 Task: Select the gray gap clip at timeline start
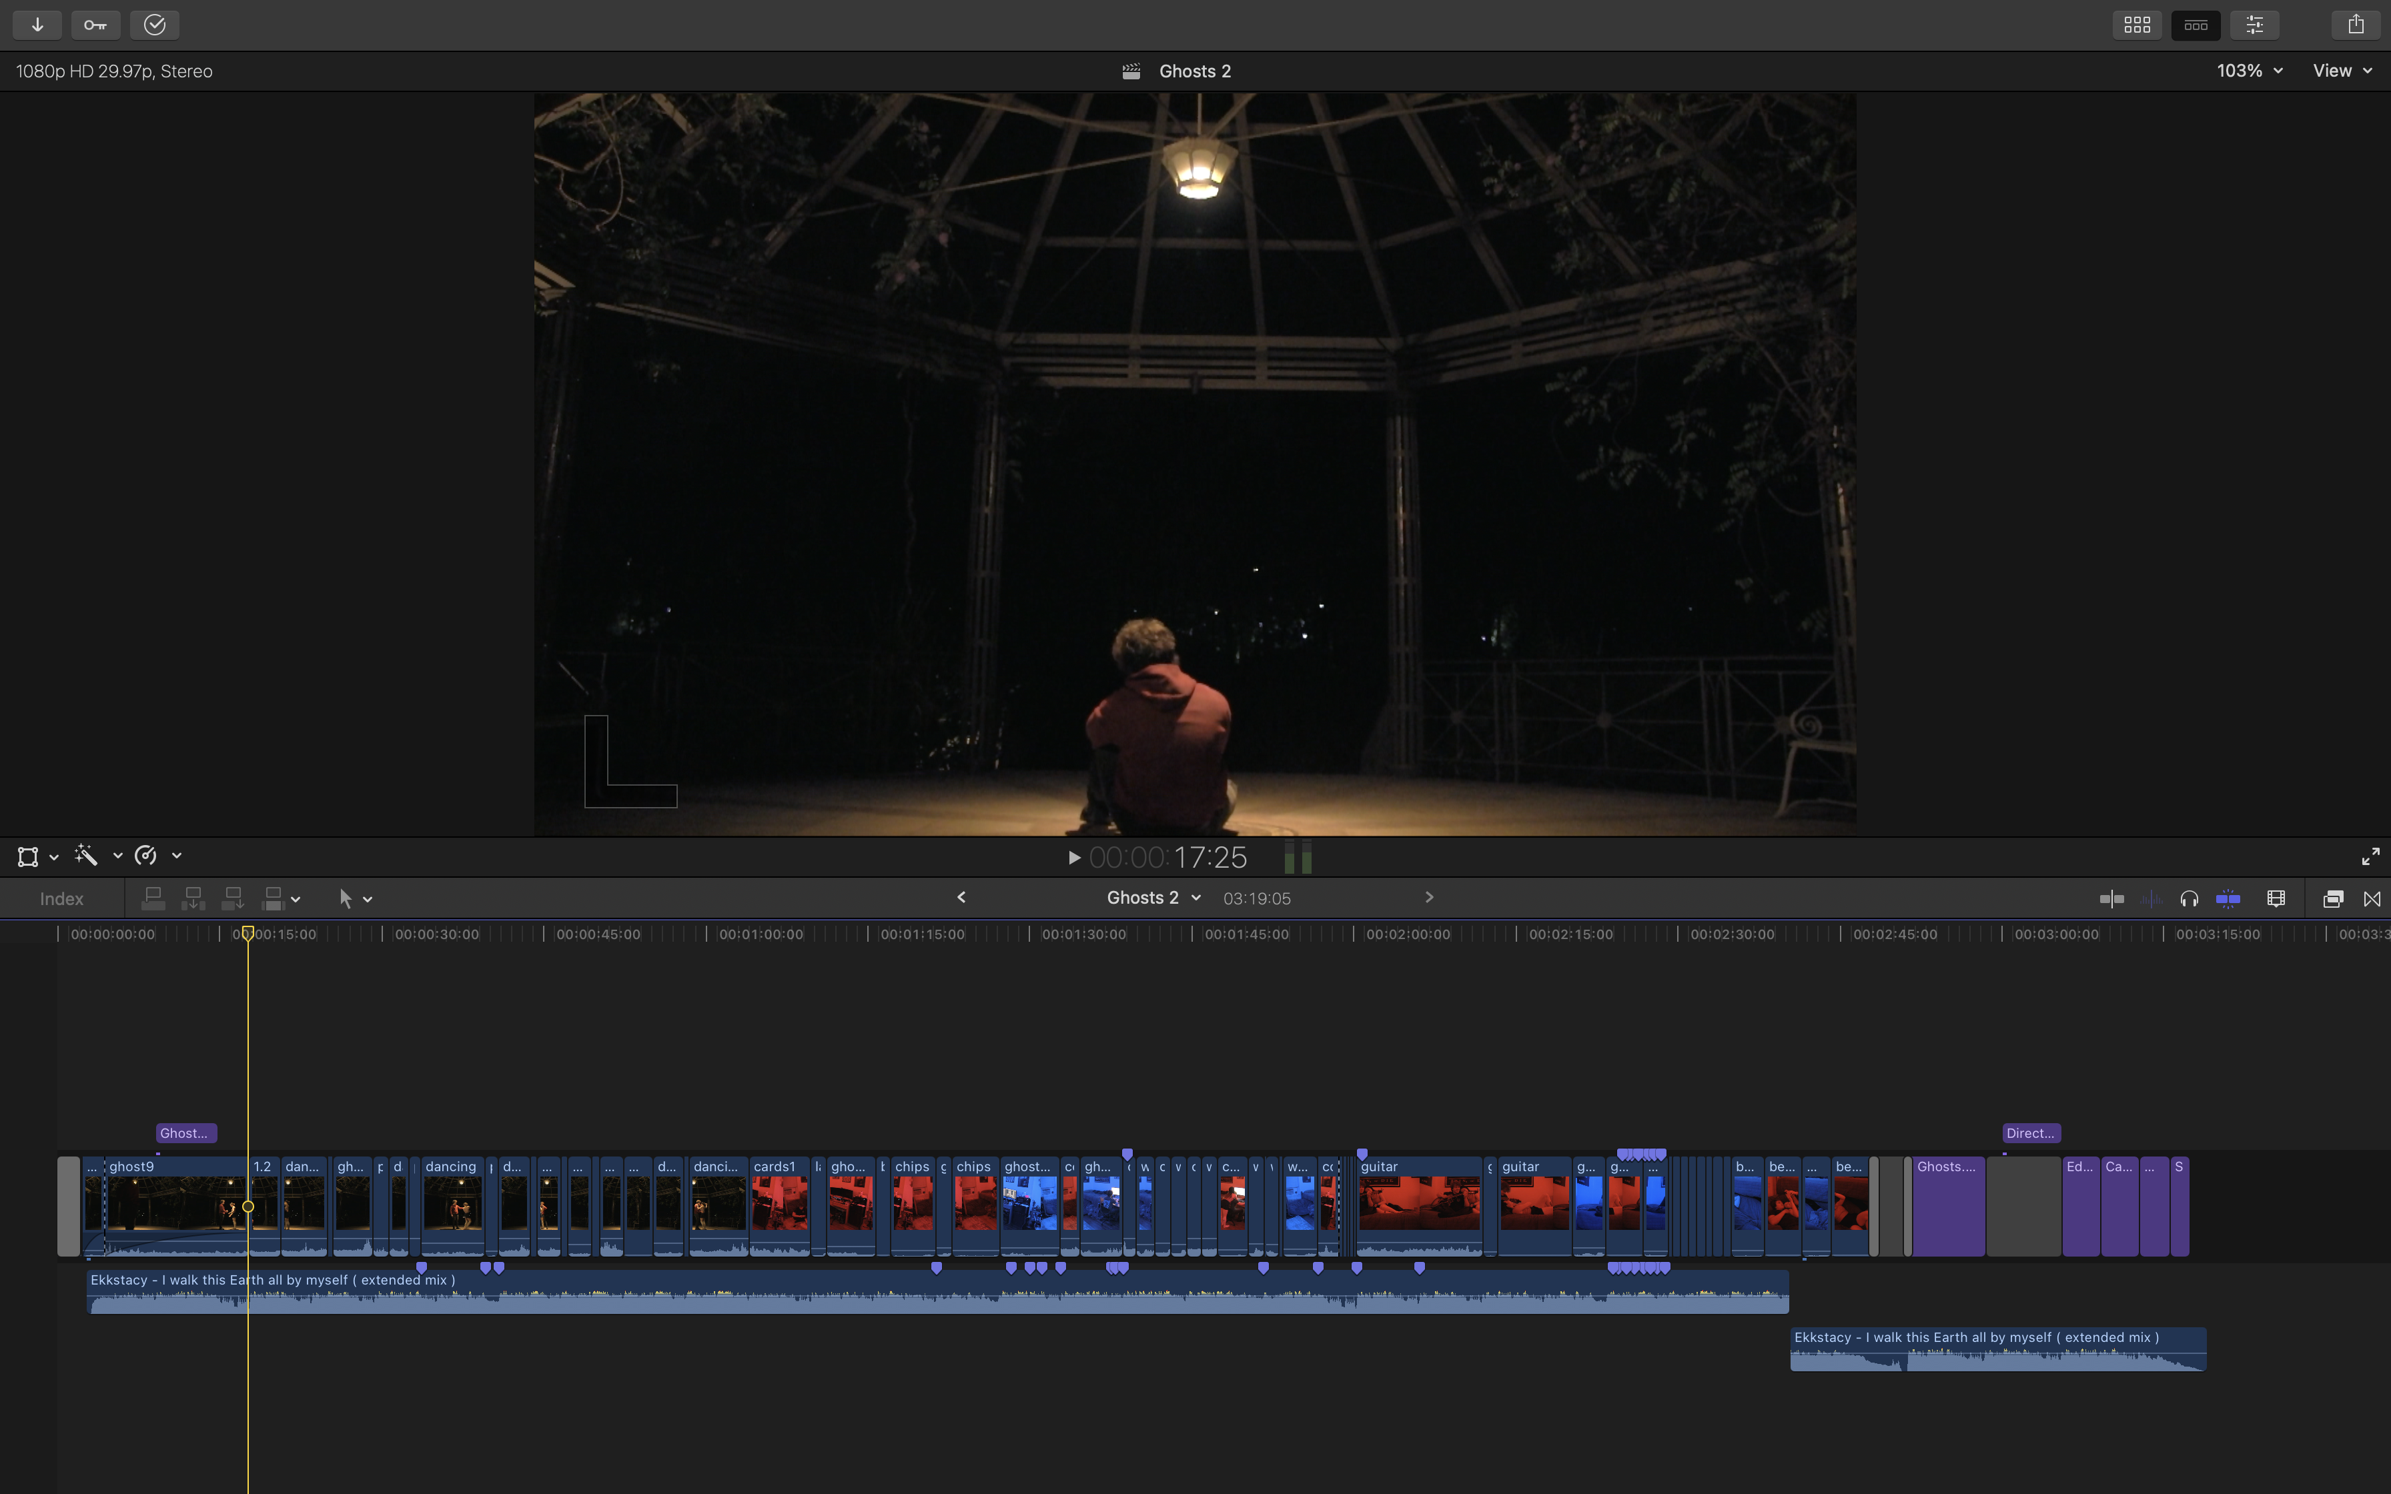[x=68, y=1207]
